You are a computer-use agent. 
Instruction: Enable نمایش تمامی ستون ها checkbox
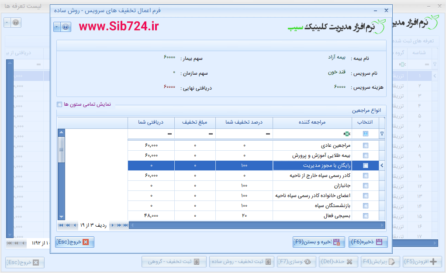(59, 104)
